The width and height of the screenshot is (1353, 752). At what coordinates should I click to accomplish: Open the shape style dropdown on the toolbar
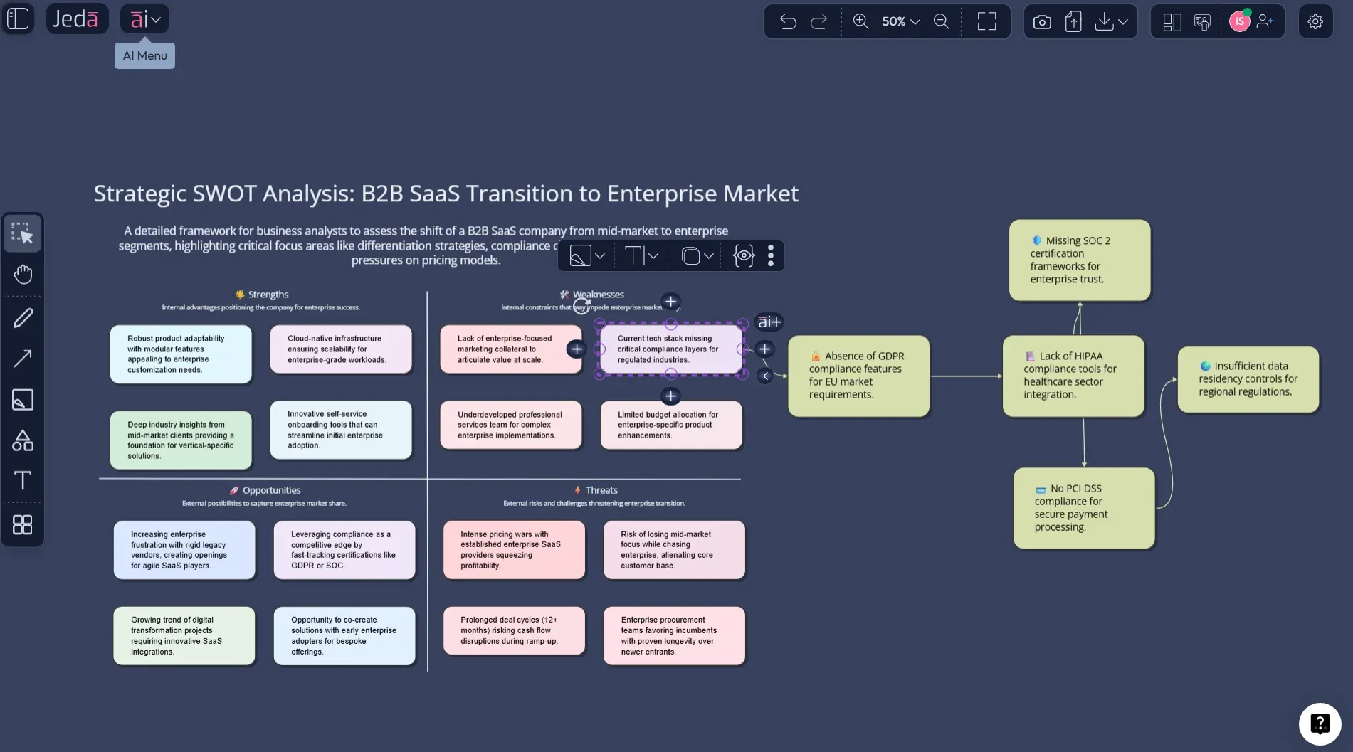(x=585, y=255)
